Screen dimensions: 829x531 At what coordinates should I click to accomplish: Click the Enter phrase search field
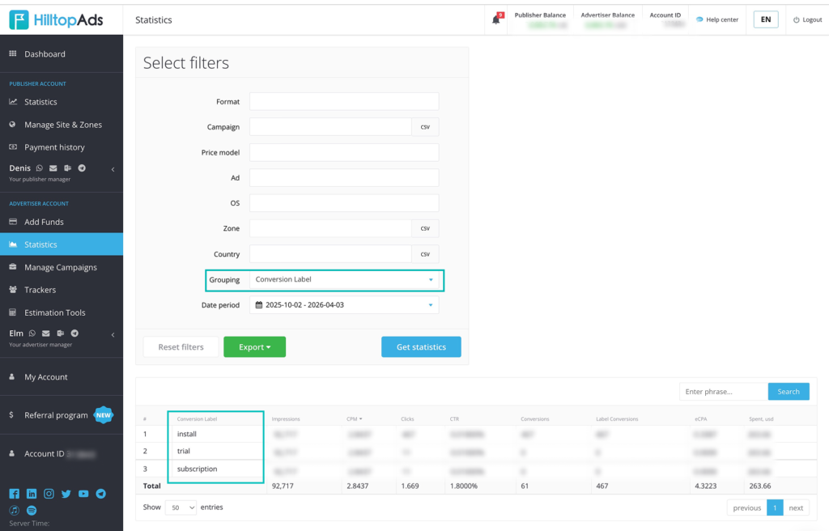click(x=724, y=392)
